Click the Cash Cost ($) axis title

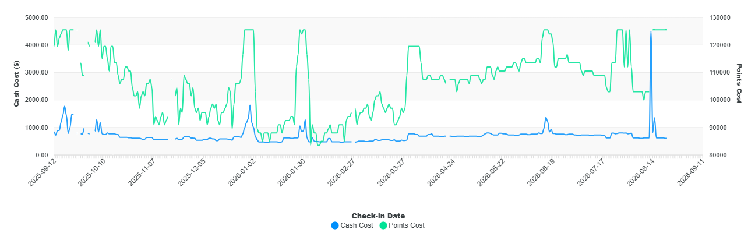17,86
